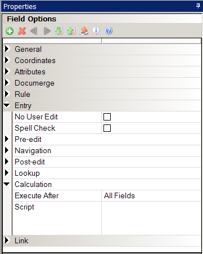Image resolution: width=203 pixels, height=254 pixels.
Task: Click the empty Script value field
Action: click(151, 218)
